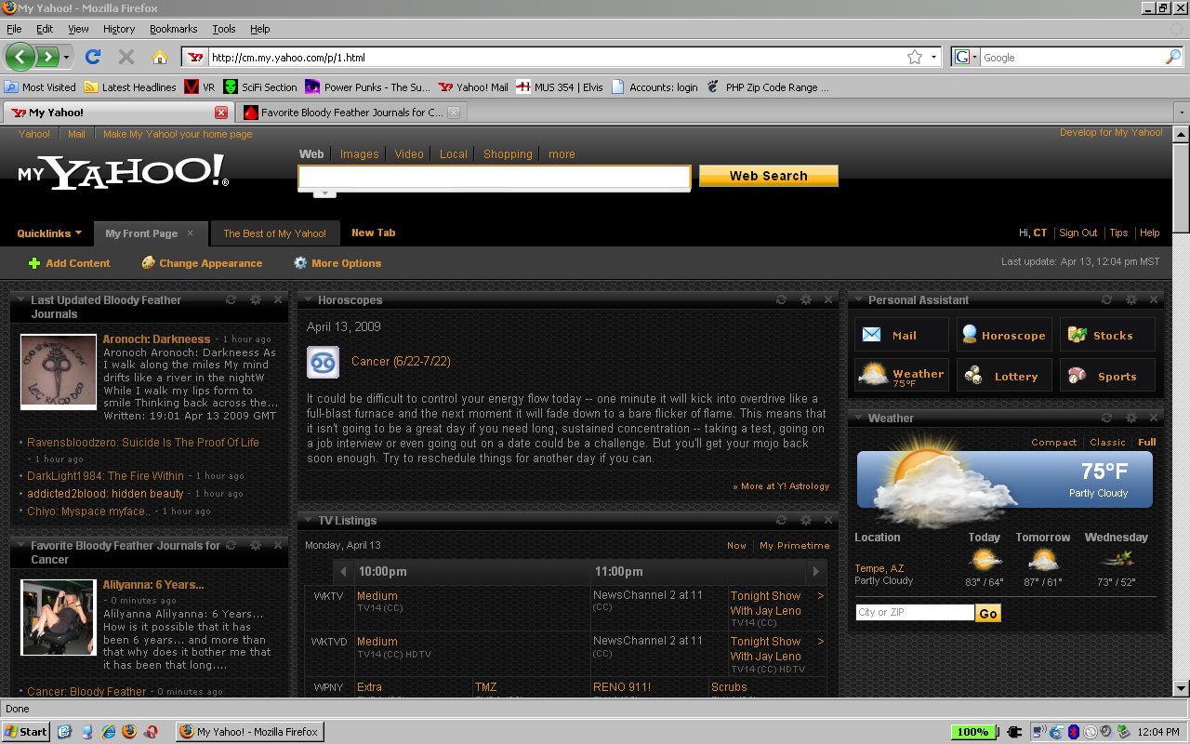Click the City or ZIP input field
This screenshot has height=744, width=1190.
(x=914, y=613)
